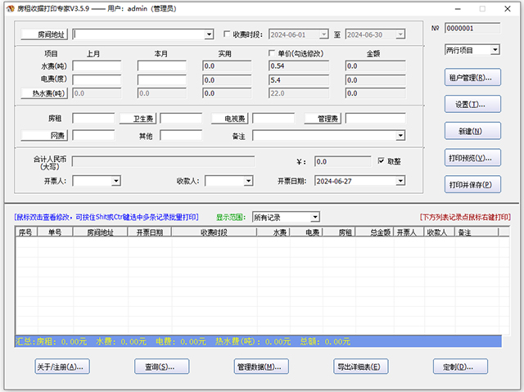Image resolution: width=524 pixels, height=392 pixels.
Task: Sort by the 单号 column header
Action: pos(55,232)
